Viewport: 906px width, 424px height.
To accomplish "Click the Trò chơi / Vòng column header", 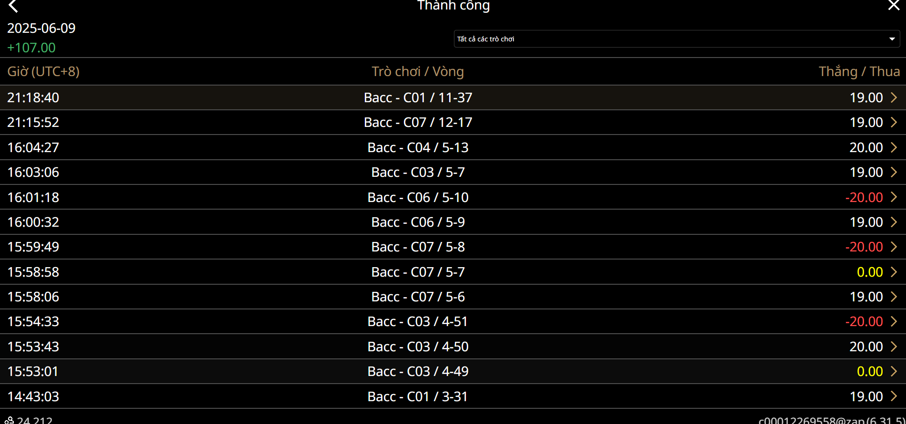I will click(418, 71).
